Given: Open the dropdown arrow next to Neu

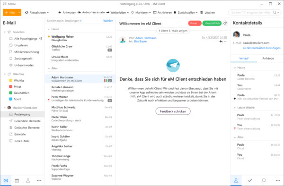Looking at the screenshot, I should point(19,12).
